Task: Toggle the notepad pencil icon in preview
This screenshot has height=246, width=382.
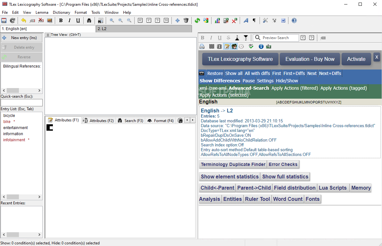Action: tap(227, 46)
